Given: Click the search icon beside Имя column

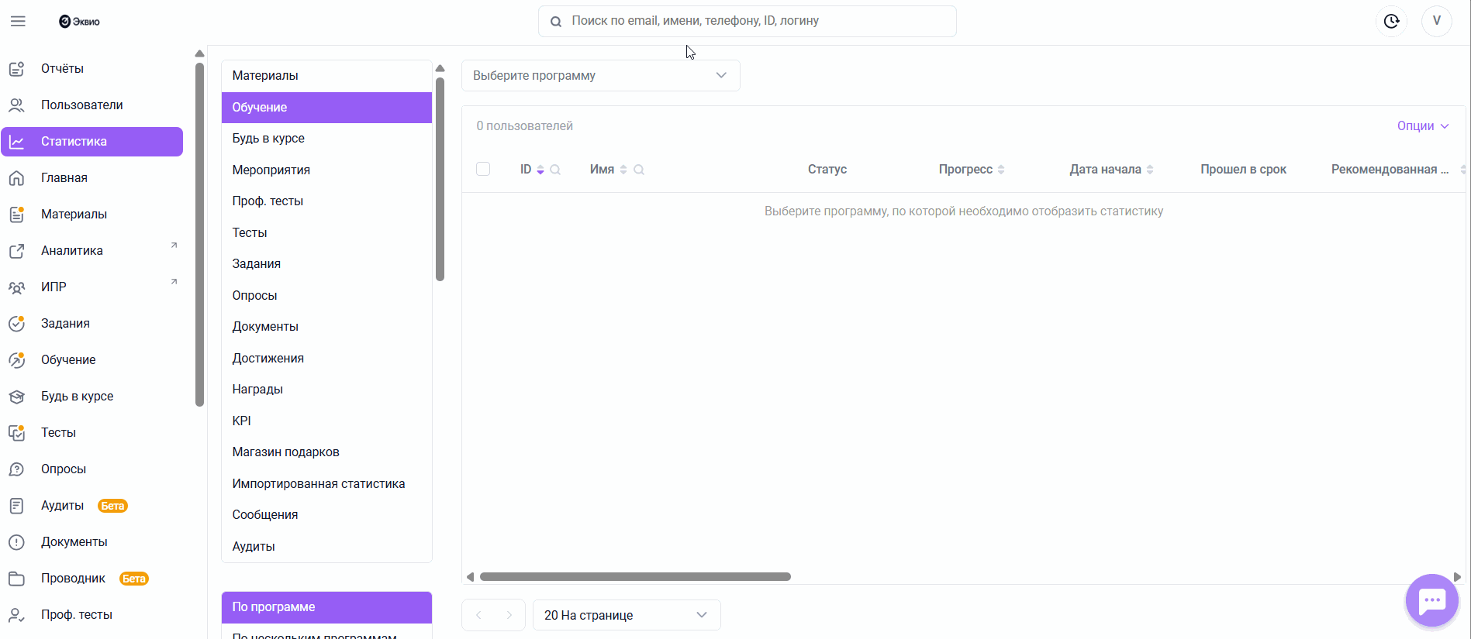Looking at the screenshot, I should (639, 170).
